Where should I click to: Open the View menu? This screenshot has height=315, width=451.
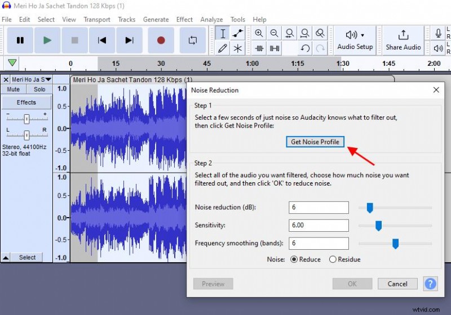[69, 20]
